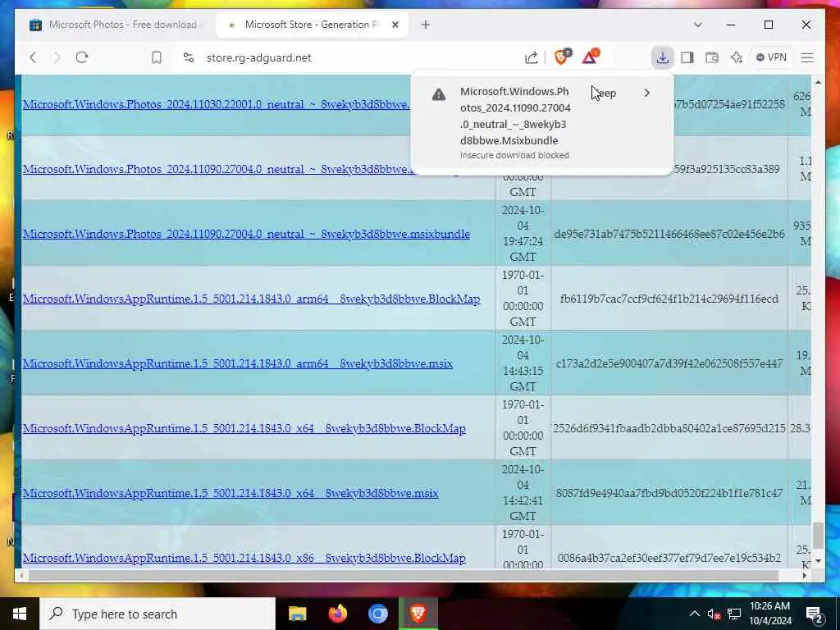Expand download options chevron in popup

pyautogui.click(x=647, y=94)
